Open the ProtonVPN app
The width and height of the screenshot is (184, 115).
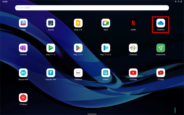click(161, 48)
